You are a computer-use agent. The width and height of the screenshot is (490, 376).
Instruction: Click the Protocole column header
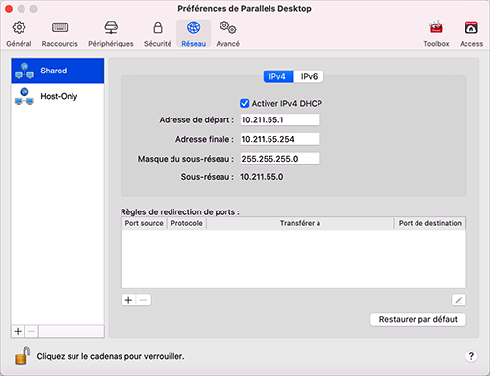tap(186, 223)
